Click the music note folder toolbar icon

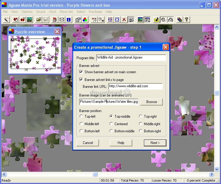tap(156, 20)
